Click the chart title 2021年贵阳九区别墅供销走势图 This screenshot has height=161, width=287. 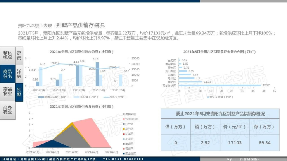pyautogui.click(x=81, y=52)
